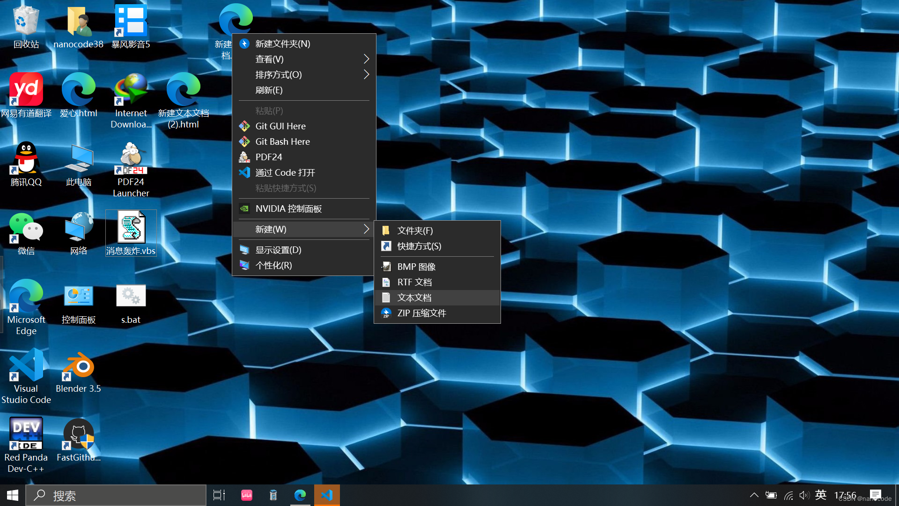Launch Internet Download Manager shortcut

pyautogui.click(x=131, y=101)
